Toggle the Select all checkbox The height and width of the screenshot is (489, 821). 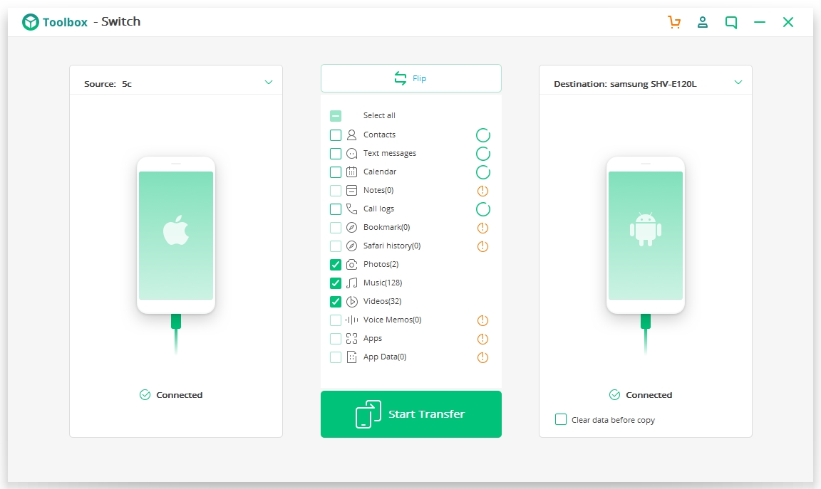pos(336,116)
